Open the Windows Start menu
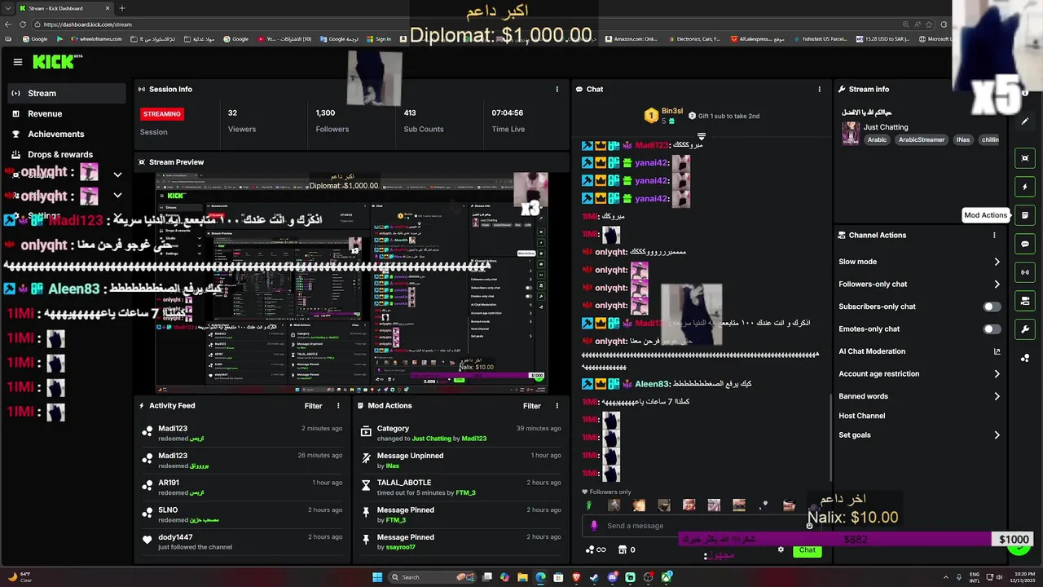This screenshot has height=587, width=1043. point(377,577)
